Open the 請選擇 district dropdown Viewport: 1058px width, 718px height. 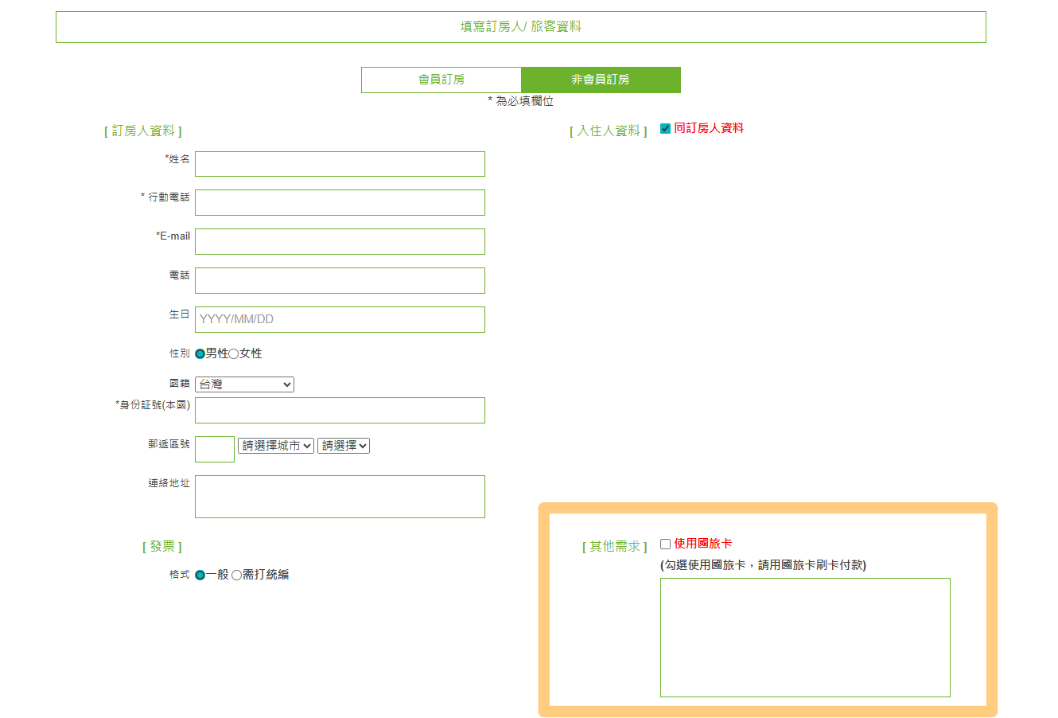coord(344,446)
